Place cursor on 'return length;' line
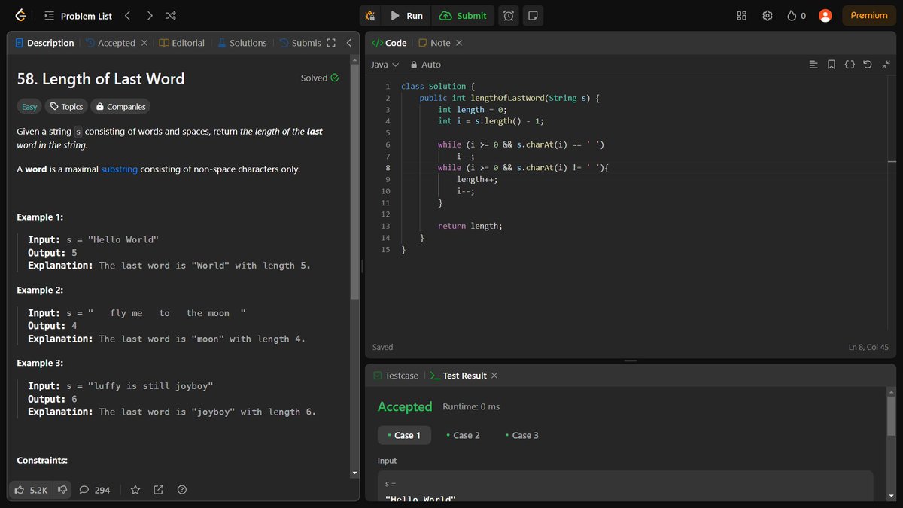 470,226
